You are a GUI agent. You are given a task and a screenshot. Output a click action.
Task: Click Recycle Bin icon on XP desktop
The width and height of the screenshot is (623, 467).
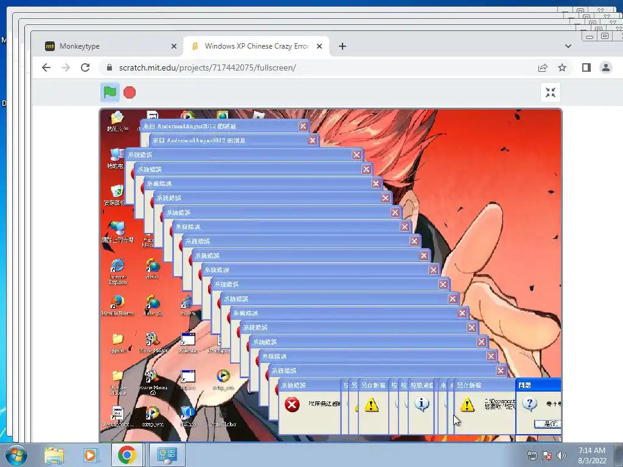click(x=116, y=195)
